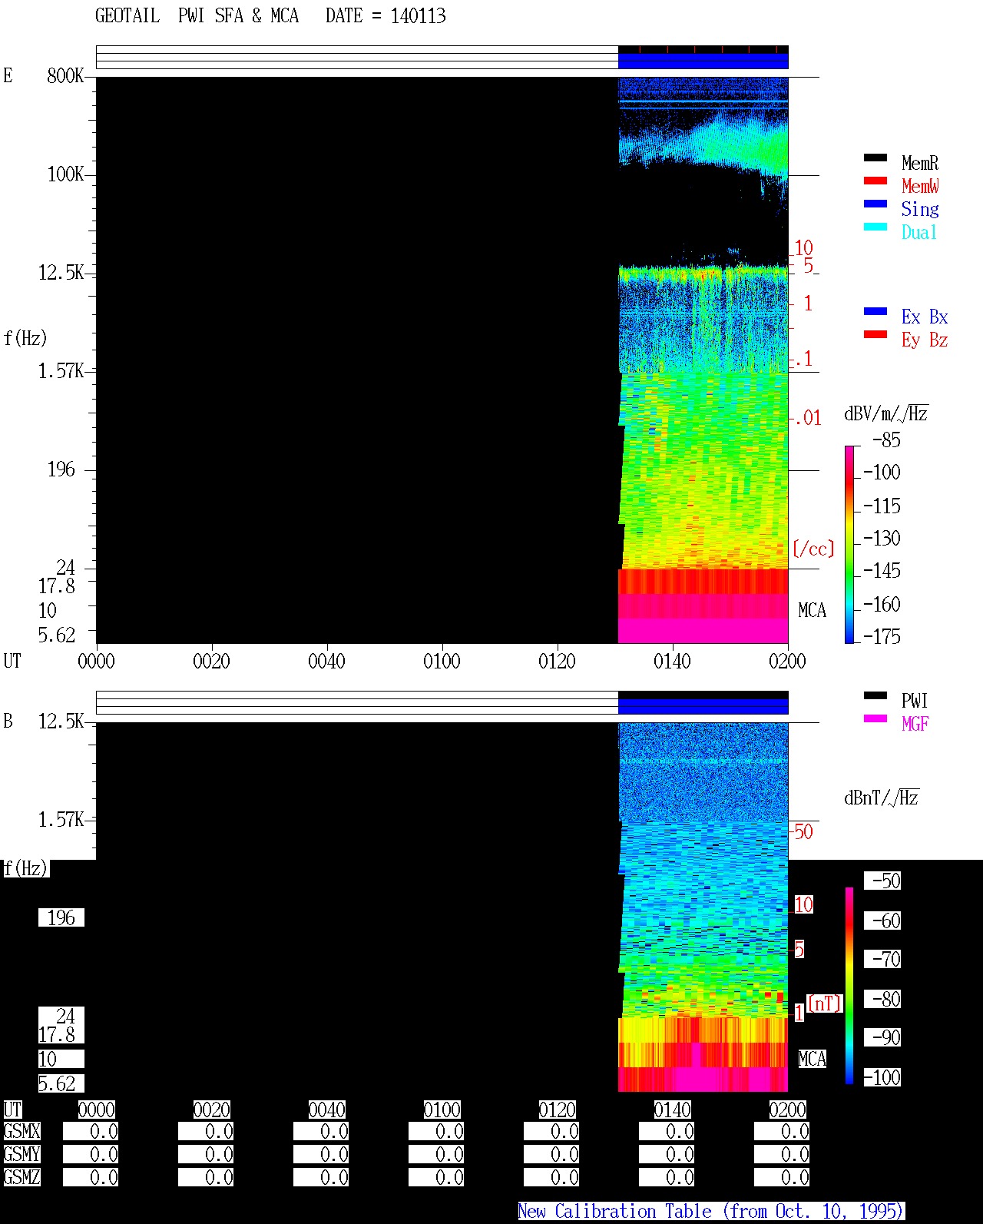
Task: Click the '-175' value on the dBV scale
Action: click(x=882, y=636)
